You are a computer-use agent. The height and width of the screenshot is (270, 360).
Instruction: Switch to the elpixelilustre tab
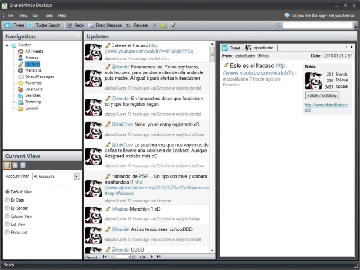click(x=260, y=48)
